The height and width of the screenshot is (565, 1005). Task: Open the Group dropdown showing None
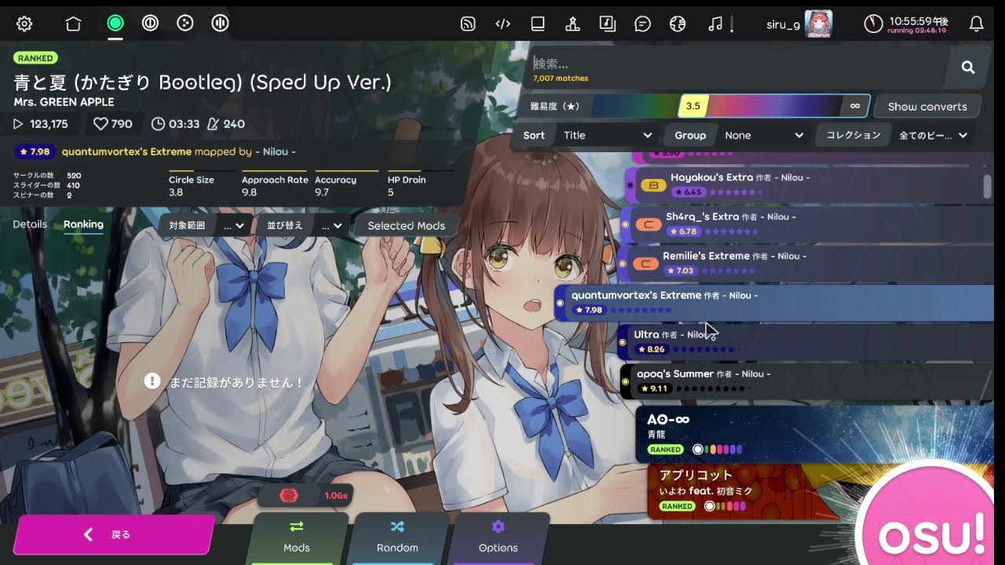pos(764,135)
